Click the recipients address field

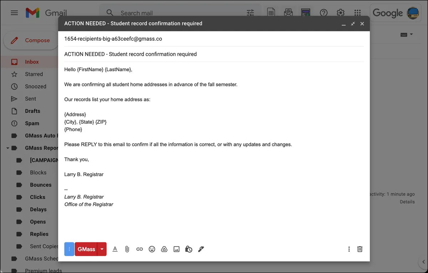pos(214,39)
